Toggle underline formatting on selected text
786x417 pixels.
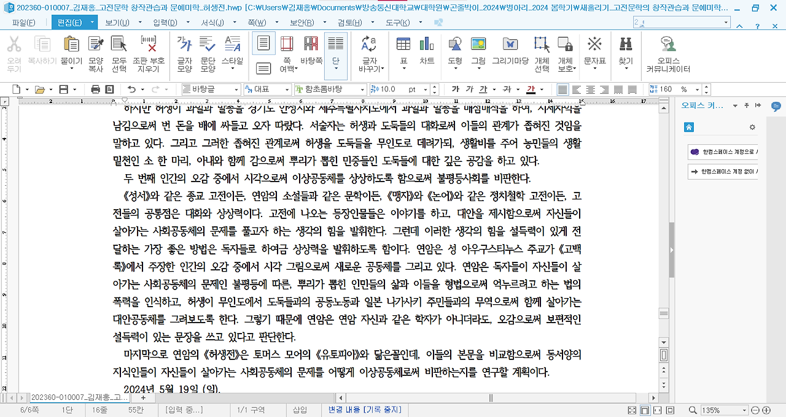(483, 89)
